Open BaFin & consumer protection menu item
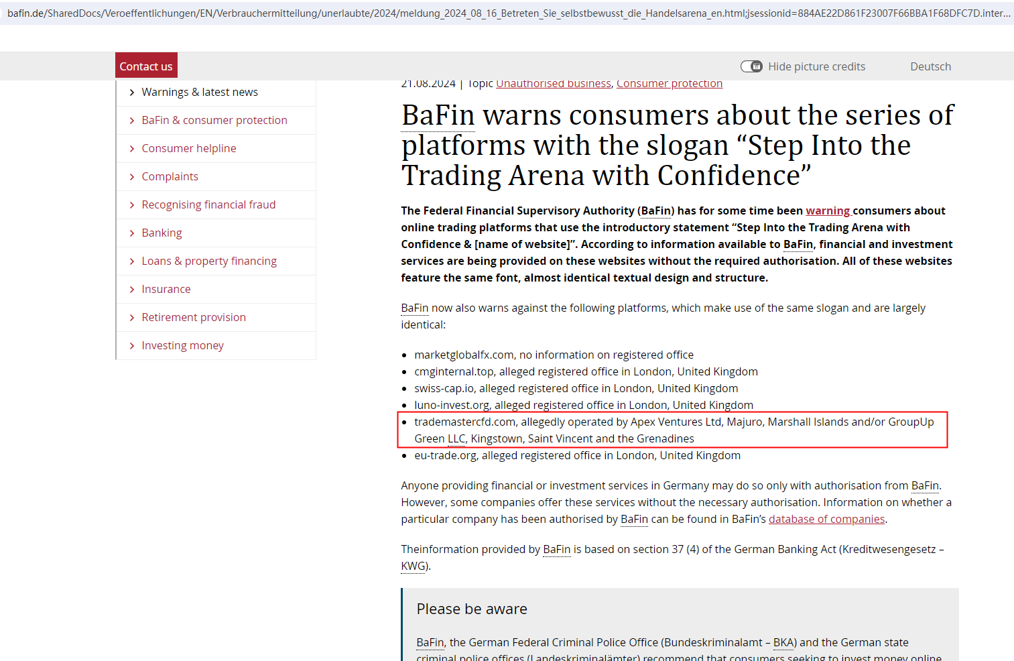Screen dimensions: 1014x661 pos(214,120)
